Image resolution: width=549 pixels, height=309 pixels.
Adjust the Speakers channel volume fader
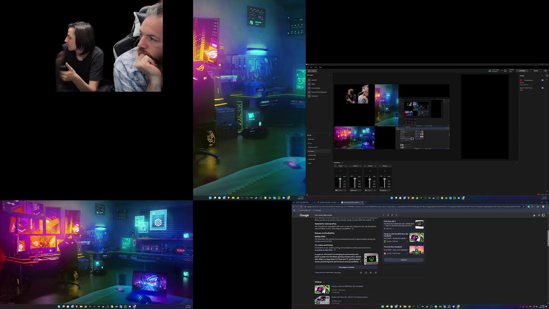[355, 179]
